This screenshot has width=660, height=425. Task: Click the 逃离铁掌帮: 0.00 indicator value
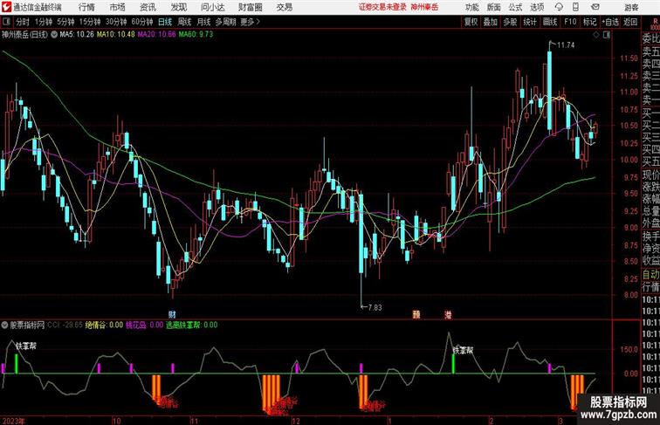click(191, 325)
